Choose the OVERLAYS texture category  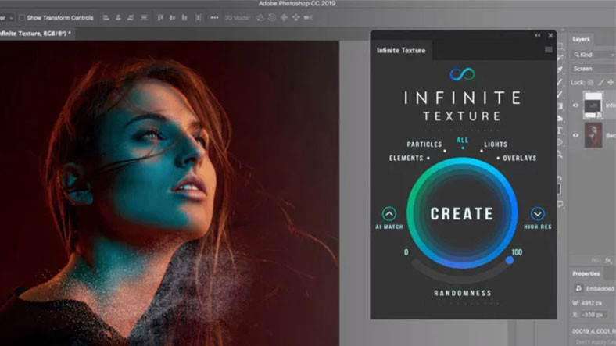(519, 158)
